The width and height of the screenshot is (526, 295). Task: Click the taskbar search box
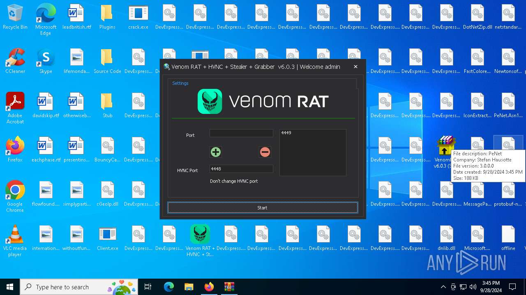(x=80, y=287)
